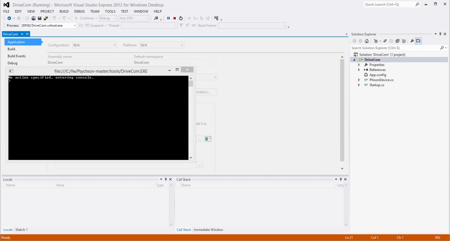Click the Assembly name text field
Image resolution: width=450 pixels, height=241 pixels.
88,63
